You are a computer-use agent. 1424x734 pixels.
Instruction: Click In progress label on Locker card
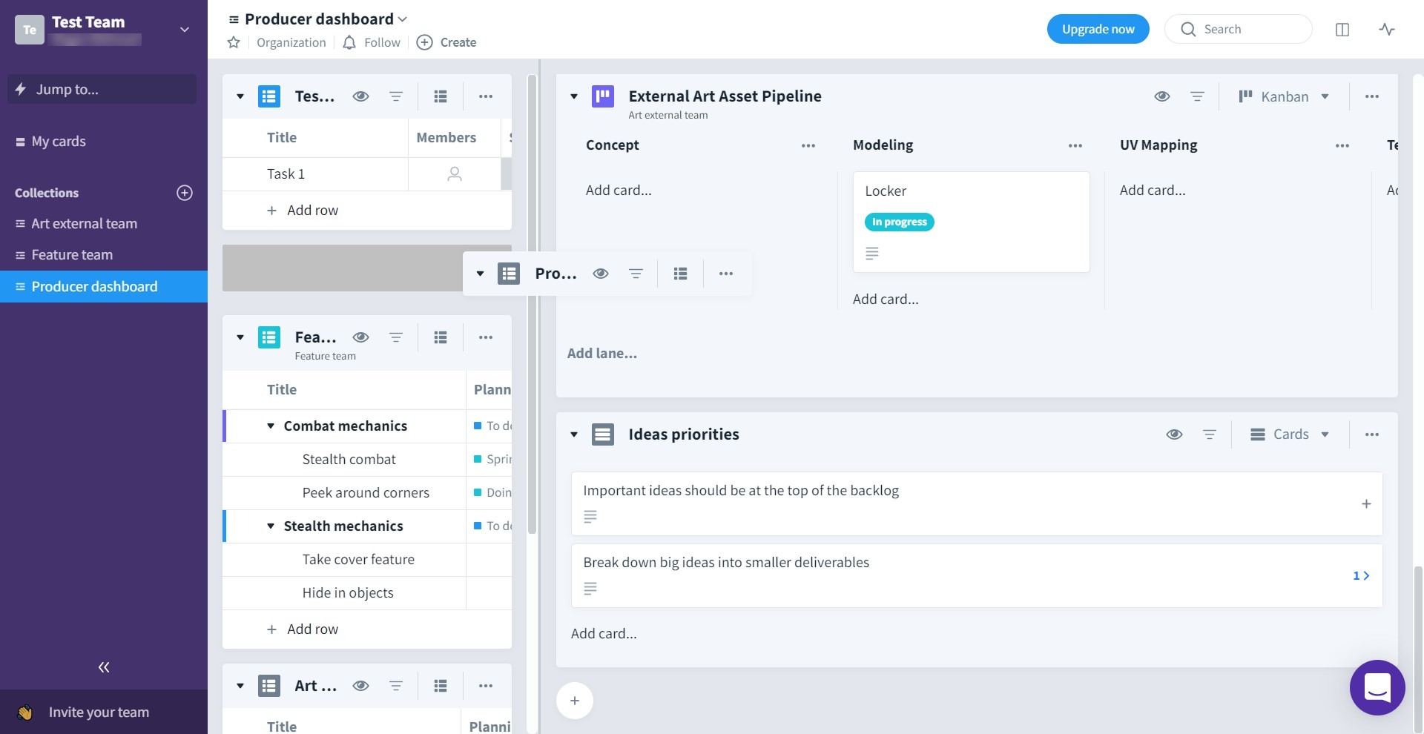tap(900, 222)
